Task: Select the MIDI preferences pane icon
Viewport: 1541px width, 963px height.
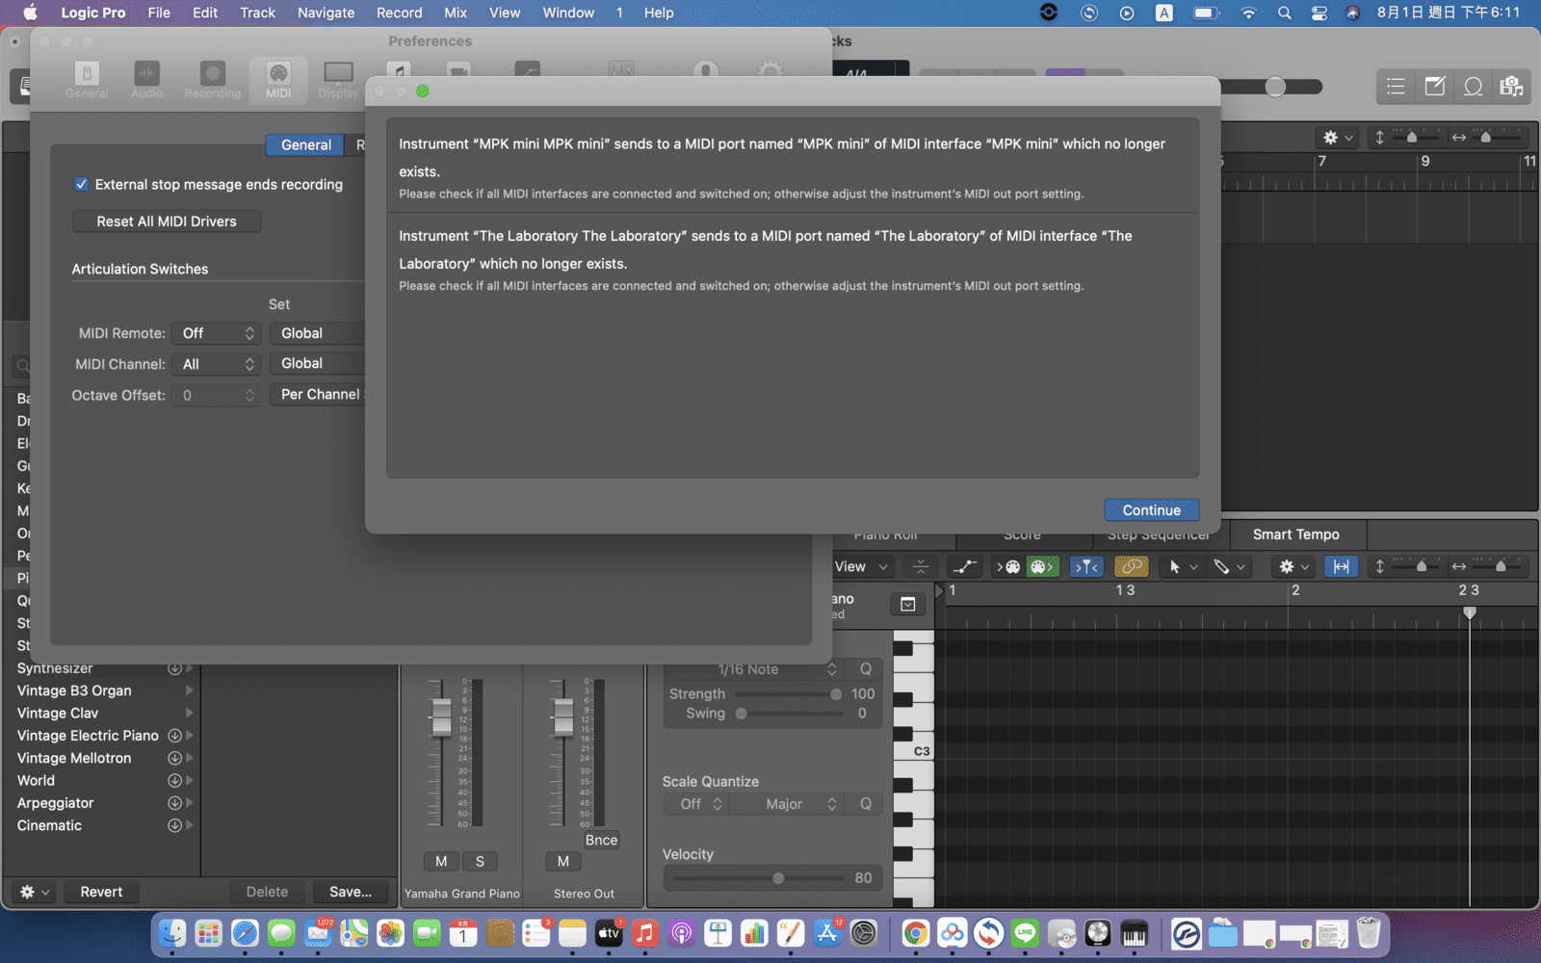Action: click(x=278, y=80)
